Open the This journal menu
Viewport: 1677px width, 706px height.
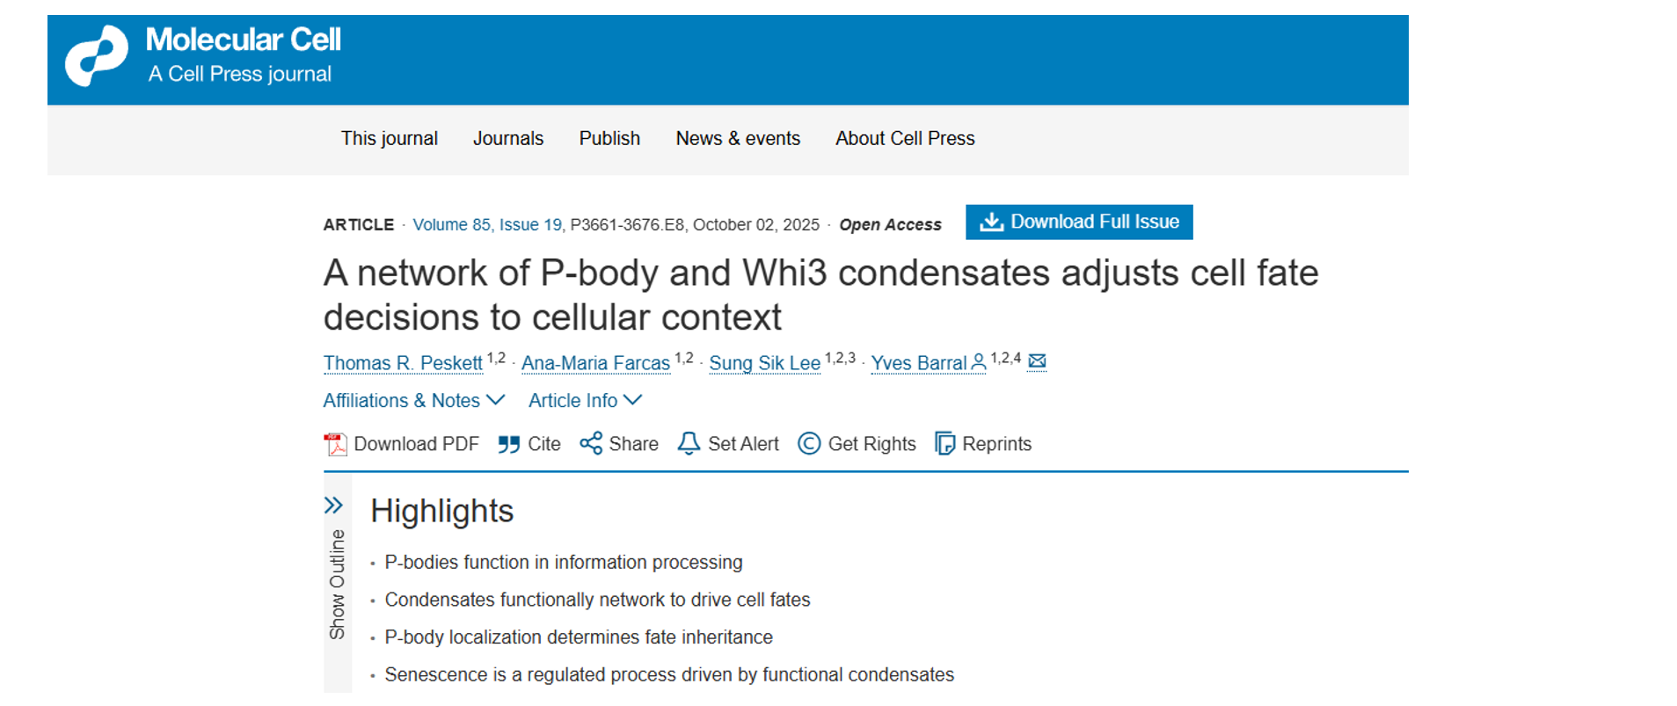pyautogui.click(x=390, y=139)
